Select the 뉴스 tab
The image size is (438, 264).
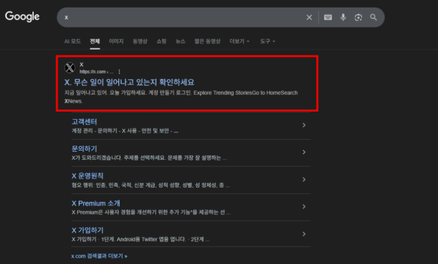click(181, 41)
